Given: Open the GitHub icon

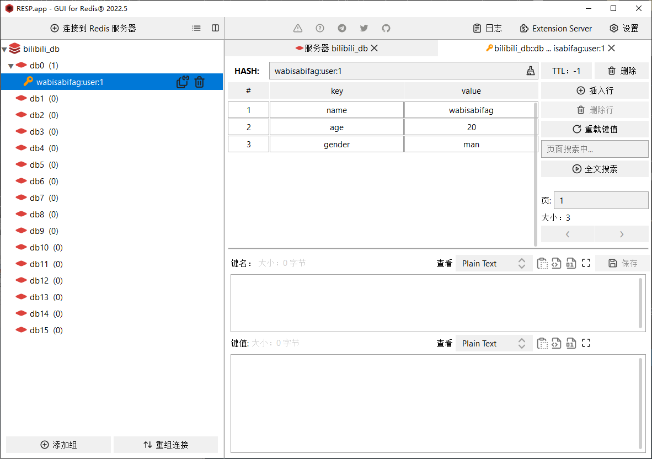Looking at the screenshot, I should point(386,28).
